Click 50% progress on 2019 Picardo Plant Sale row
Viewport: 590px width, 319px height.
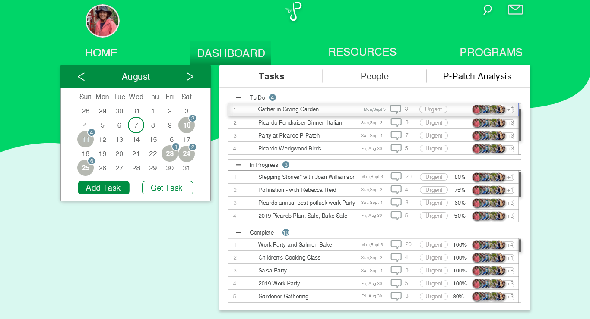pos(460,216)
